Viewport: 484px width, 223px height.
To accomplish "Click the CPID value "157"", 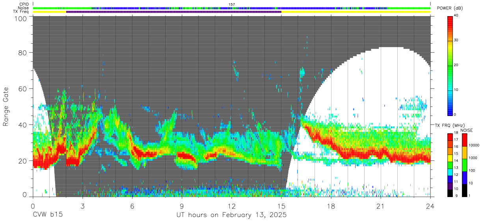I will click(232, 4).
